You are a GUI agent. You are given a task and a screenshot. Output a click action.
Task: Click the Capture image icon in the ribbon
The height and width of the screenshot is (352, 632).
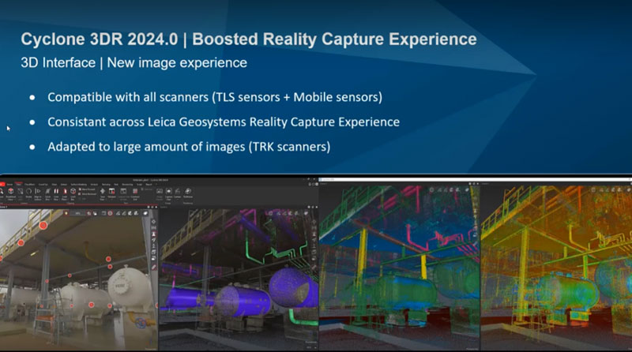(168, 191)
